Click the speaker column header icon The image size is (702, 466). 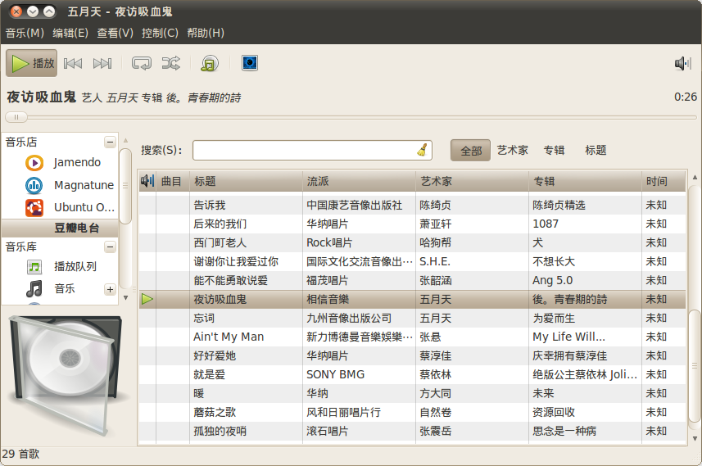tap(147, 181)
